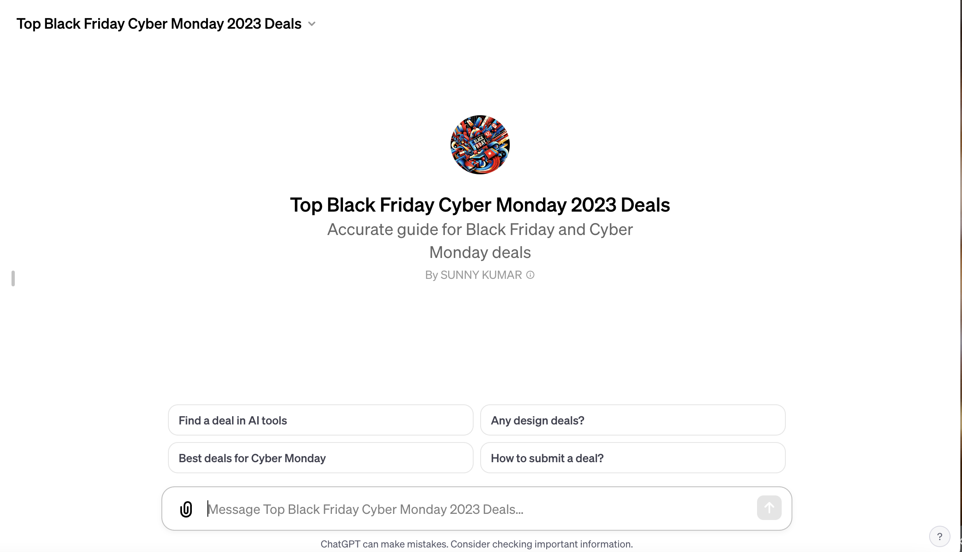Click the SUNNY KUMAR author link

[481, 275]
